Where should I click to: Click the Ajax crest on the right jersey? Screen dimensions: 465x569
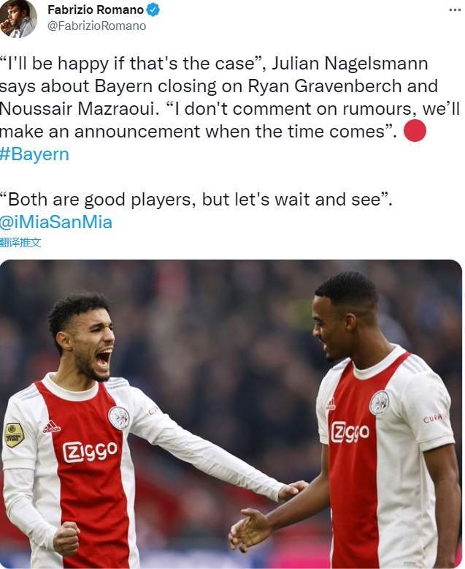(x=379, y=402)
